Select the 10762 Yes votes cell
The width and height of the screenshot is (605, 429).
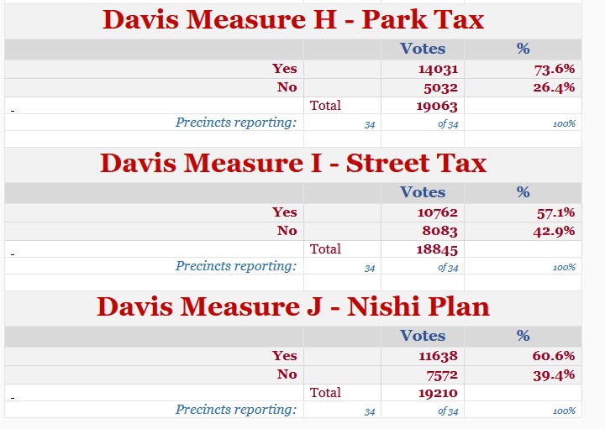point(437,212)
